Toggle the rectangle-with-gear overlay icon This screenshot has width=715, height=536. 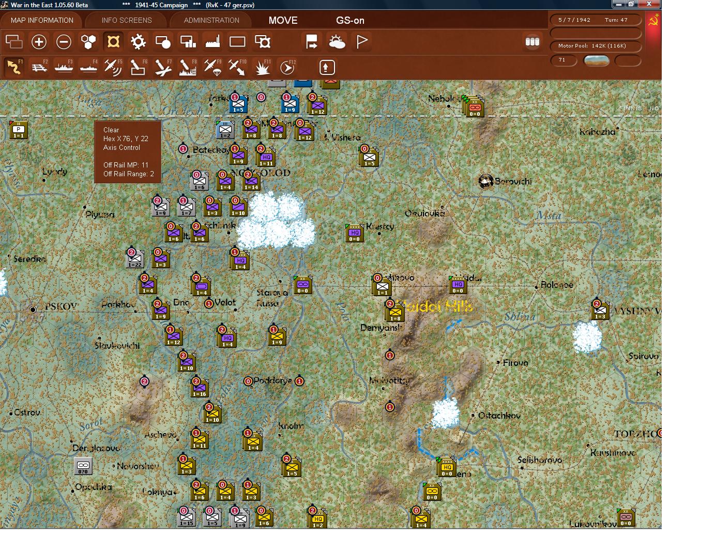pyautogui.click(x=263, y=42)
